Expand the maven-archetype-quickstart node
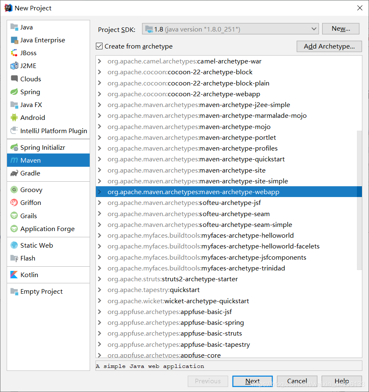Image resolution: width=369 pixels, height=392 pixels. [100, 159]
